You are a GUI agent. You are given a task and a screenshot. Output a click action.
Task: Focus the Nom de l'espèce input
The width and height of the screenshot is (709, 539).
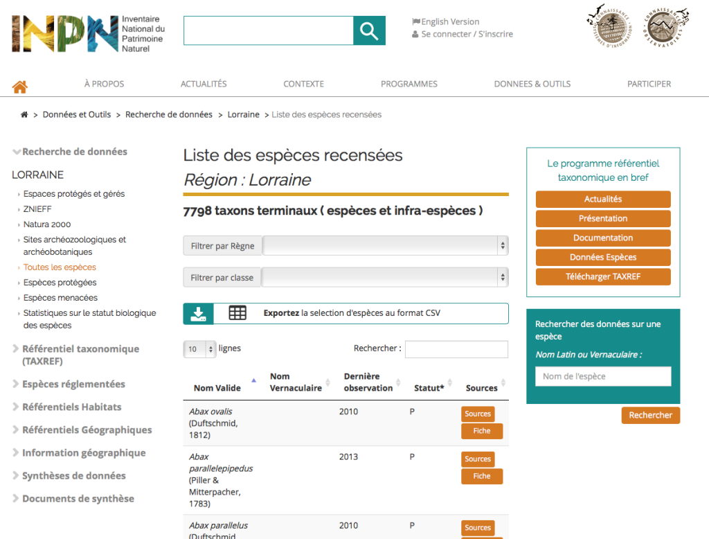603,376
